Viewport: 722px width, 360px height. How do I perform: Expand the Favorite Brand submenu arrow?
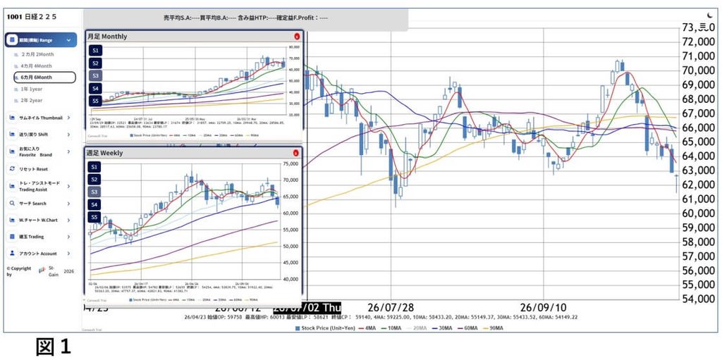pos(68,151)
